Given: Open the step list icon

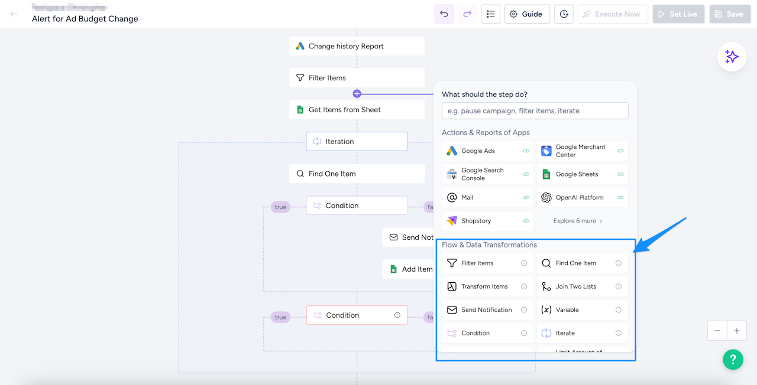Looking at the screenshot, I should point(491,14).
